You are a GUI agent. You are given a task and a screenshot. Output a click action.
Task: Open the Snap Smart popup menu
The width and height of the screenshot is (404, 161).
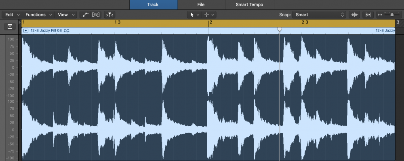319,15
